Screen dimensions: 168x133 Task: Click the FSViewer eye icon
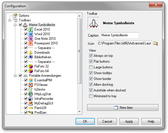click(x=31, y=85)
